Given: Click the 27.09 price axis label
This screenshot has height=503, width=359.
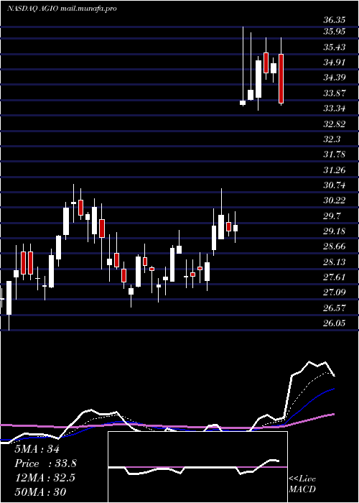Looking at the screenshot, I should click(x=334, y=292).
